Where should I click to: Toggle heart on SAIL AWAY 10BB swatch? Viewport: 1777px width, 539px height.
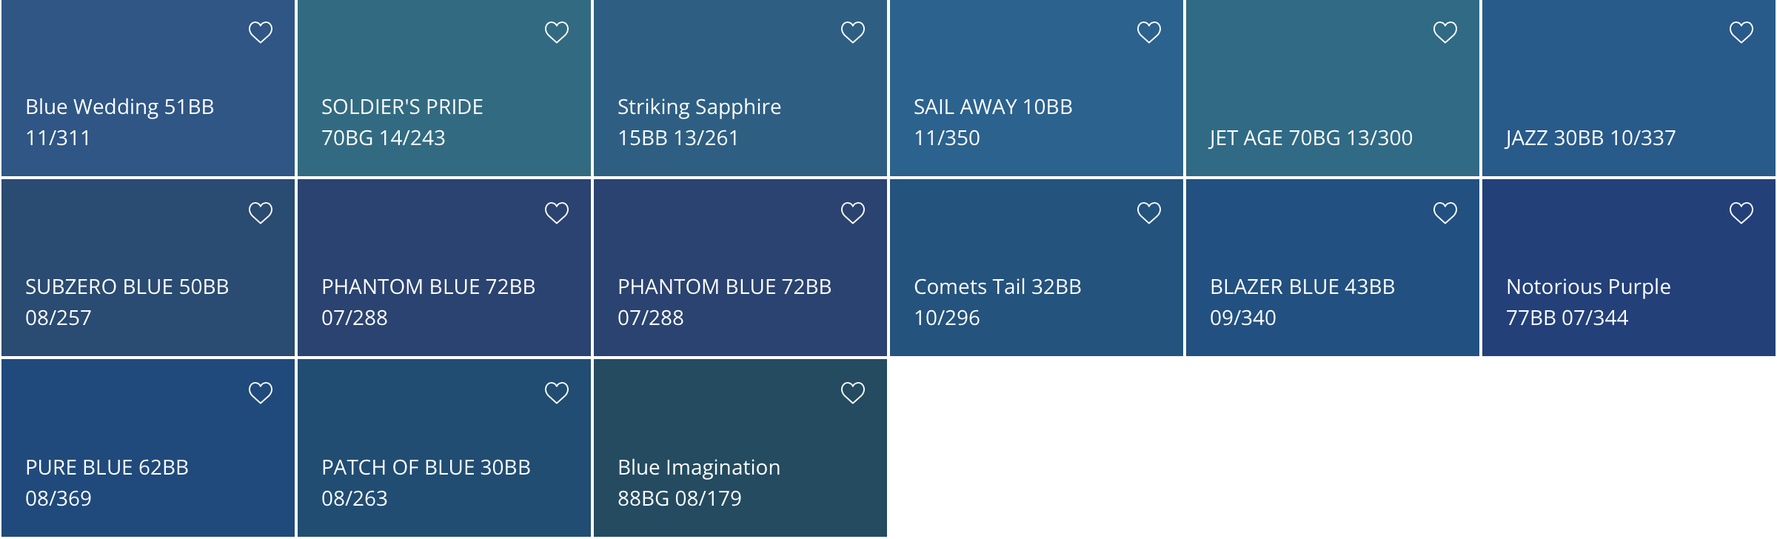[1149, 33]
